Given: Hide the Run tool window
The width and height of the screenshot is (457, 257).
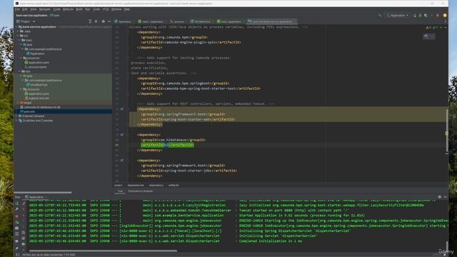Looking at the screenshot, I should [445, 197].
